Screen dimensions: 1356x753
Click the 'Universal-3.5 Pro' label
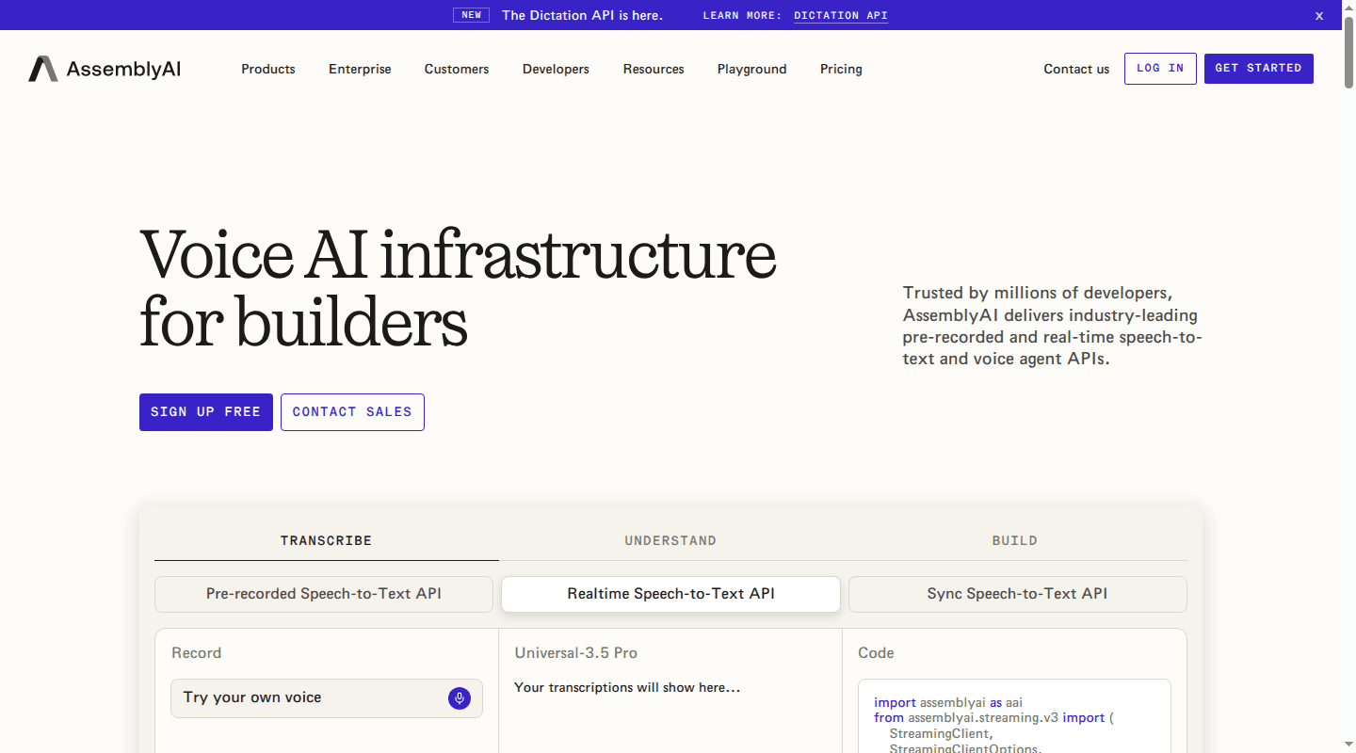(x=576, y=653)
